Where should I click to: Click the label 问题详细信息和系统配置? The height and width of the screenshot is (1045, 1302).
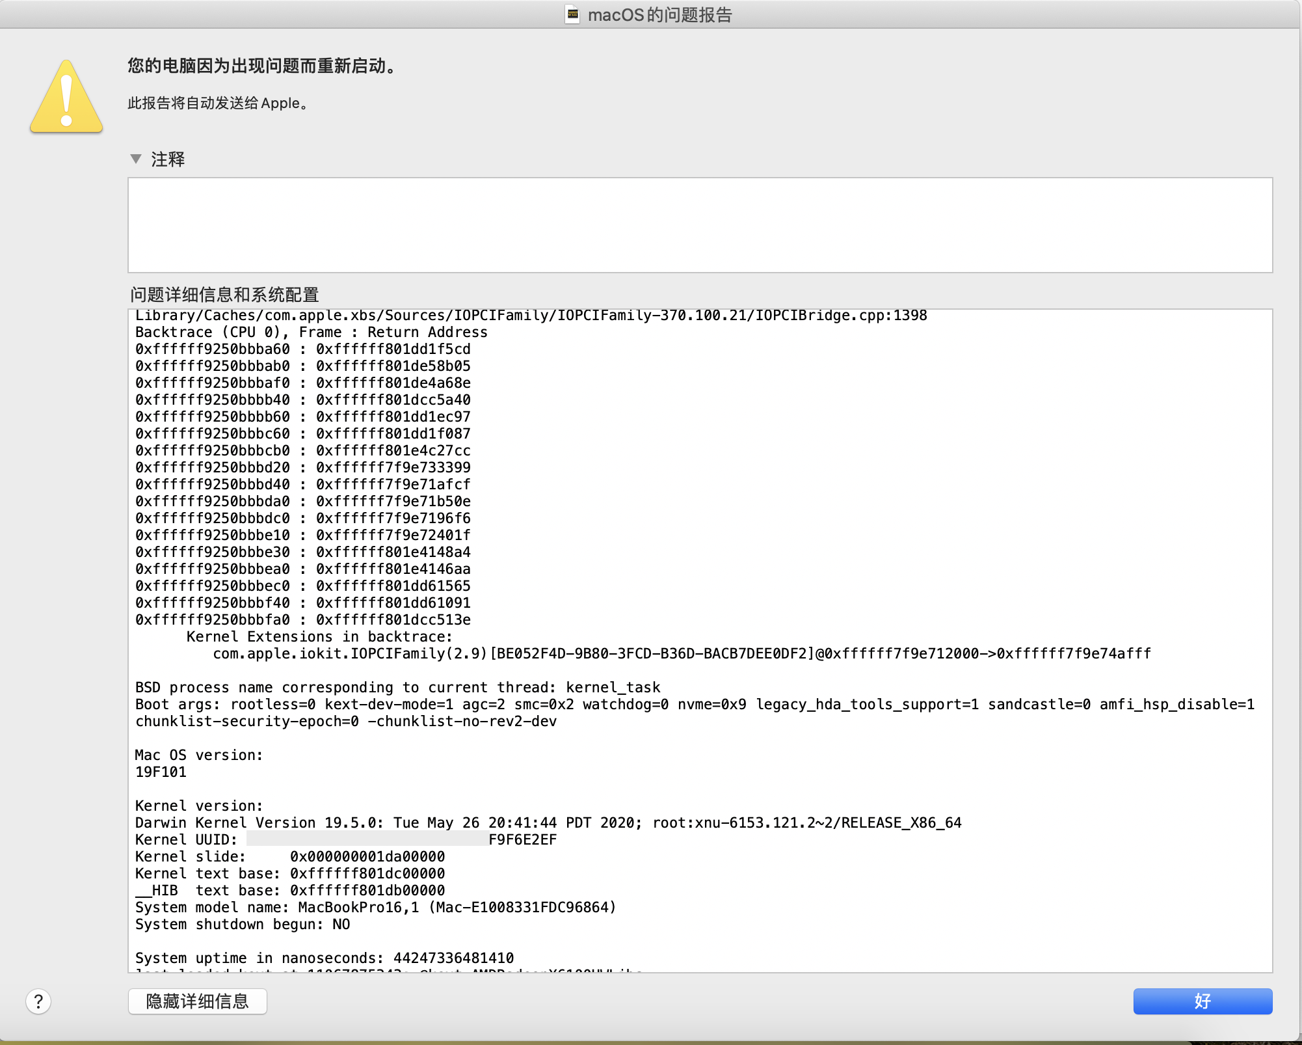pos(224,295)
